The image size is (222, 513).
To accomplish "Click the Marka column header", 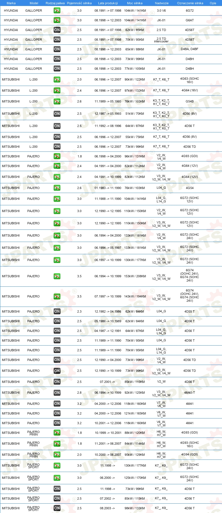I will [11, 3].
